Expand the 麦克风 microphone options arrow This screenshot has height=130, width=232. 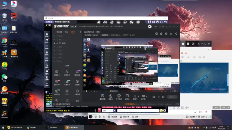(139, 96)
